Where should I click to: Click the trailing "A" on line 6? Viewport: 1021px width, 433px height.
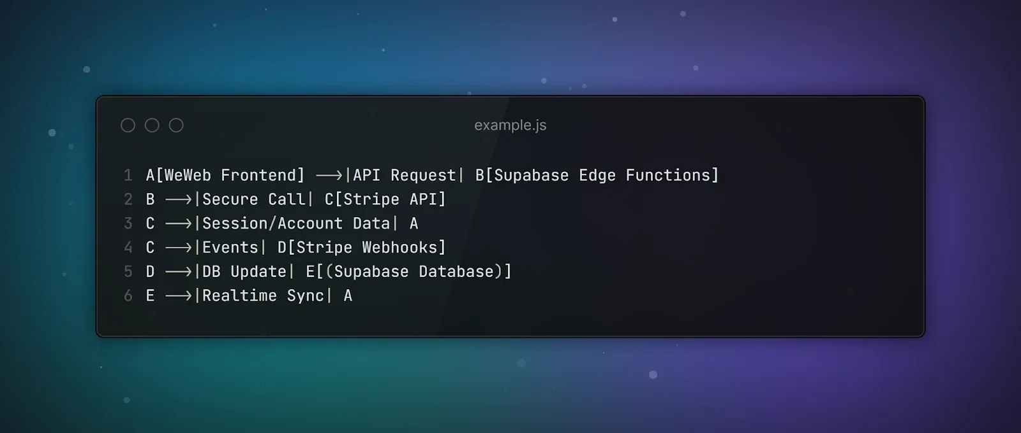348,295
